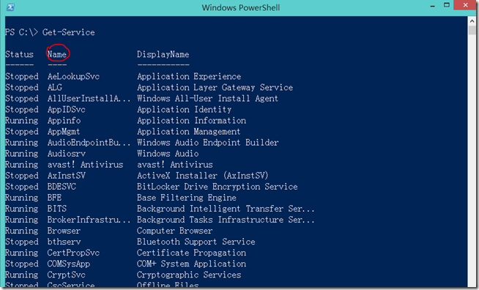This screenshot has width=479, height=290.
Task: Select the BDESVC service name
Action: [62, 187]
